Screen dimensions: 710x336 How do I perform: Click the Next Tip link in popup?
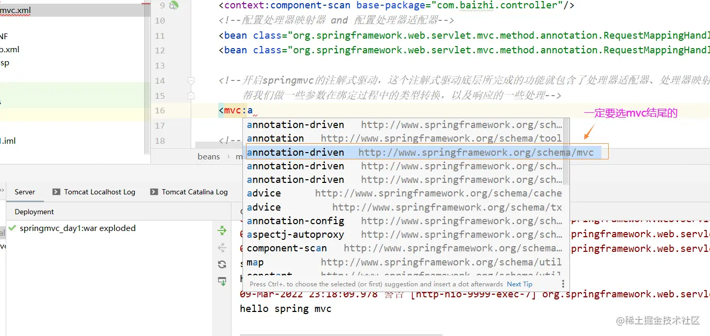pos(519,284)
